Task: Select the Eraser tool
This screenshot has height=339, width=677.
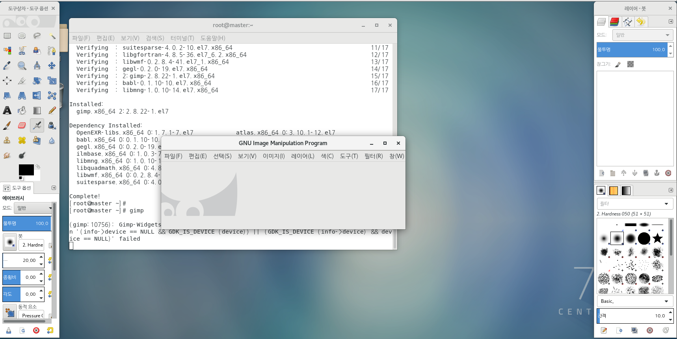Action: click(x=22, y=125)
